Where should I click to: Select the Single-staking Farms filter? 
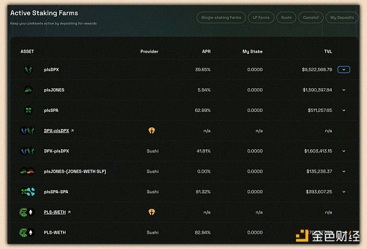point(221,18)
